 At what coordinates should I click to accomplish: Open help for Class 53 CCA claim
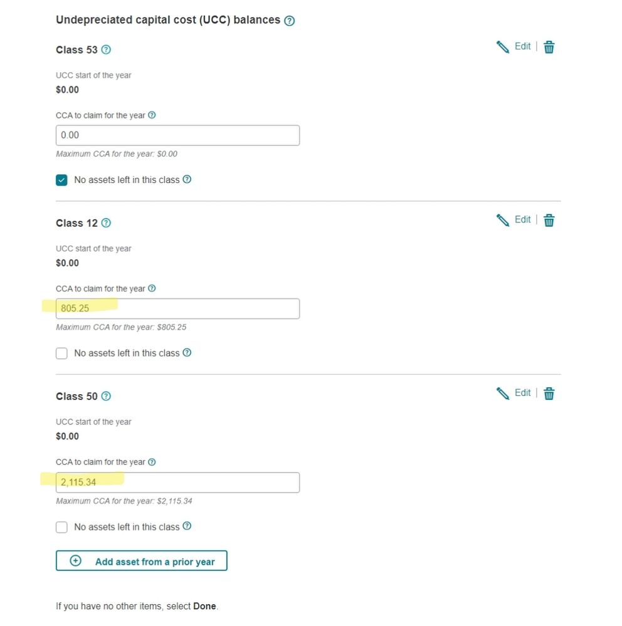click(152, 115)
